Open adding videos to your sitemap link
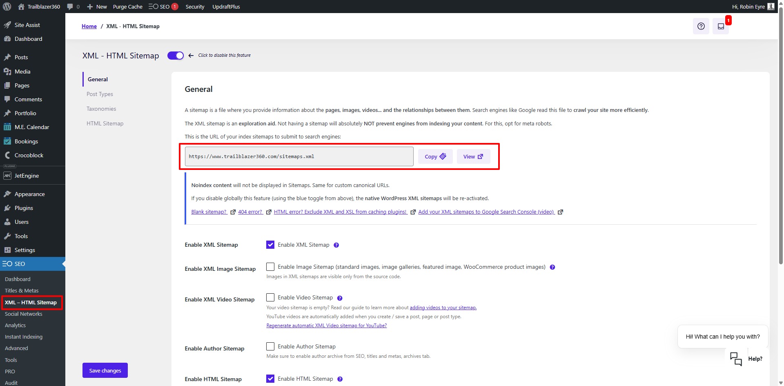The height and width of the screenshot is (386, 784). click(x=443, y=308)
